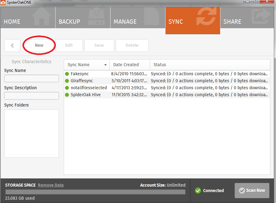Select the SYNC tab
The width and height of the screenshot is (276, 203).
193,20
